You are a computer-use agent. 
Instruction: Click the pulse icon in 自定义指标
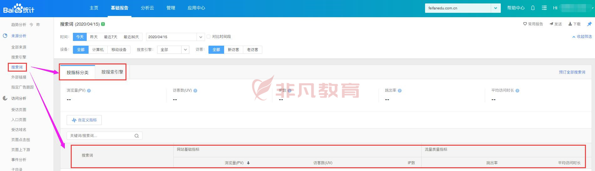click(x=74, y=120)
